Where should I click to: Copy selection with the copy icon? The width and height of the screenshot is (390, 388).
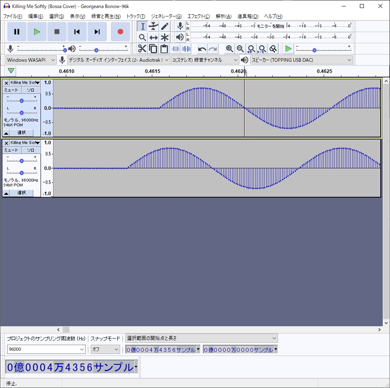153,48
